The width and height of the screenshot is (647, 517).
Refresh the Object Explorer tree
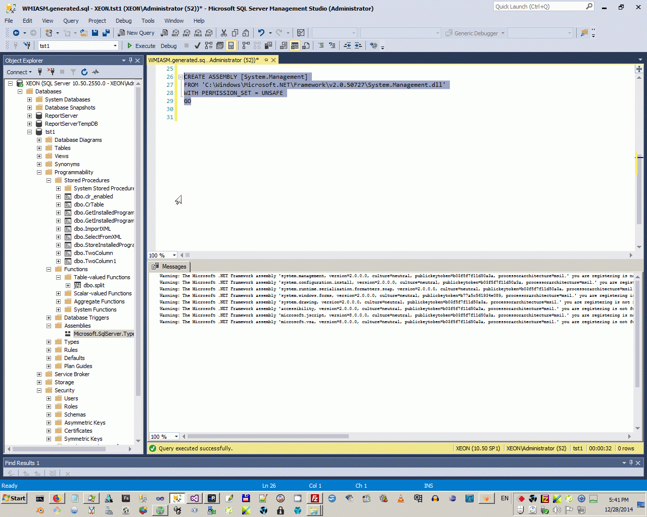click(84, 72)
